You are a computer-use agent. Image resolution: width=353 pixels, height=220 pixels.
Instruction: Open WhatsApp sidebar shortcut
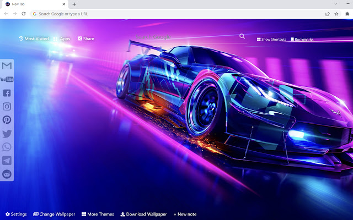click(x=7, y=147)
